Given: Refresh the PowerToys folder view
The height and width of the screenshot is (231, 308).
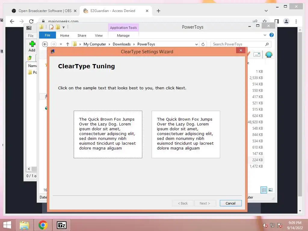Looking at the screenshot, I should 203,45.
